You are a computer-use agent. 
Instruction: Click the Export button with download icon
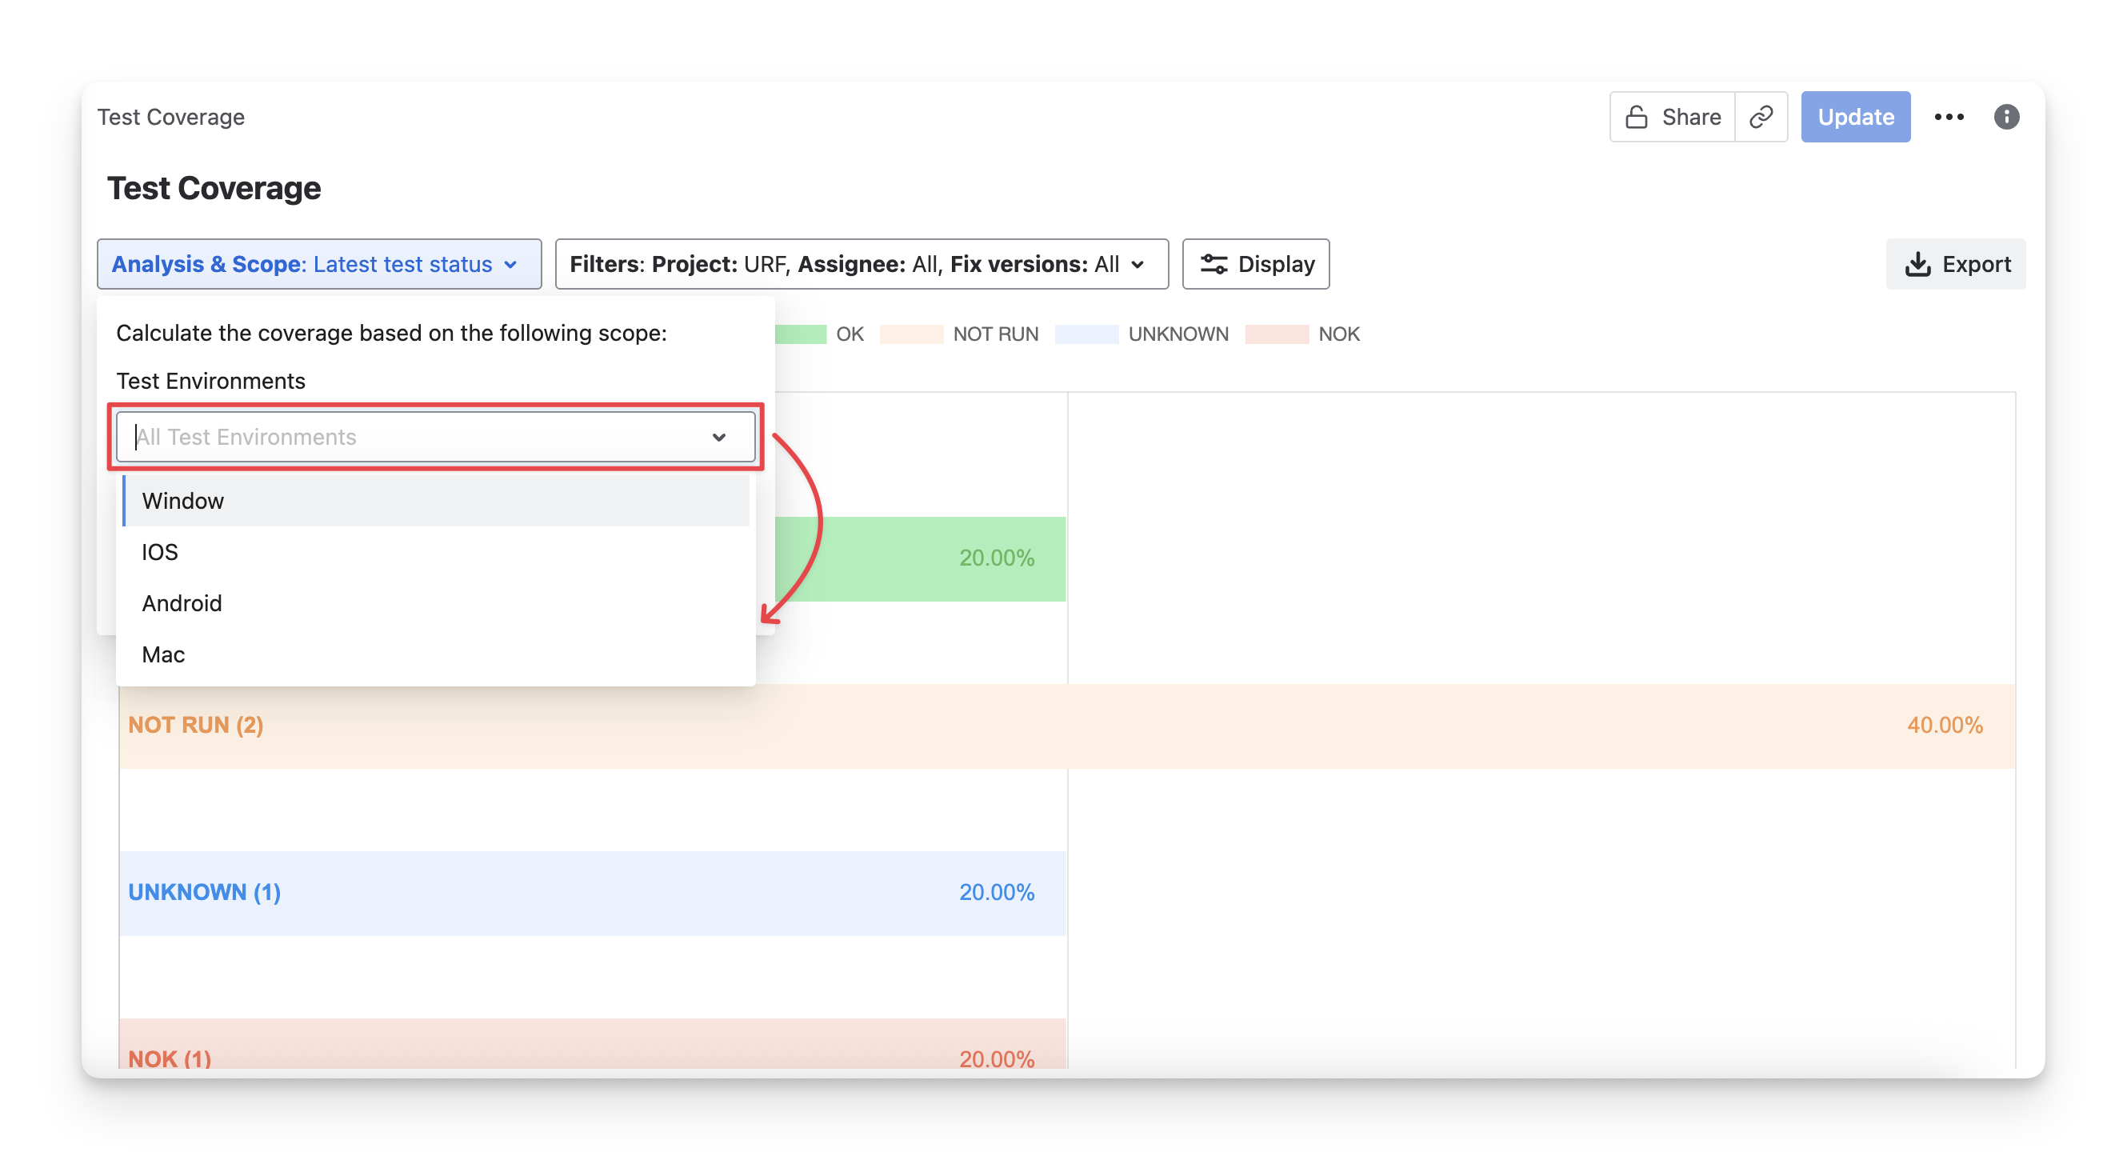click(x=1955, y=264)
